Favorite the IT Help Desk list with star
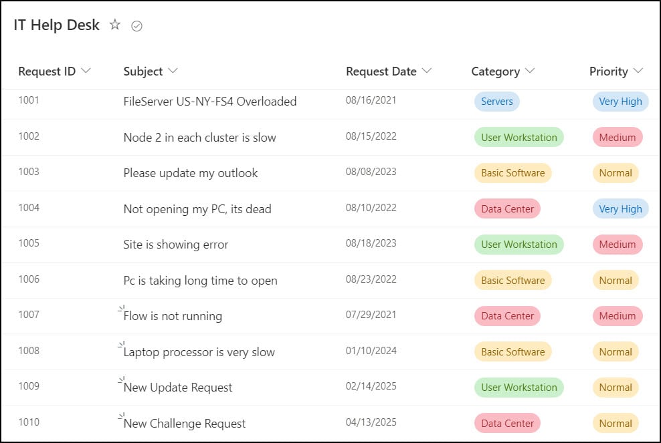This screenshot has width=661, height=443. pyautogui.click(x=114, y=25)
